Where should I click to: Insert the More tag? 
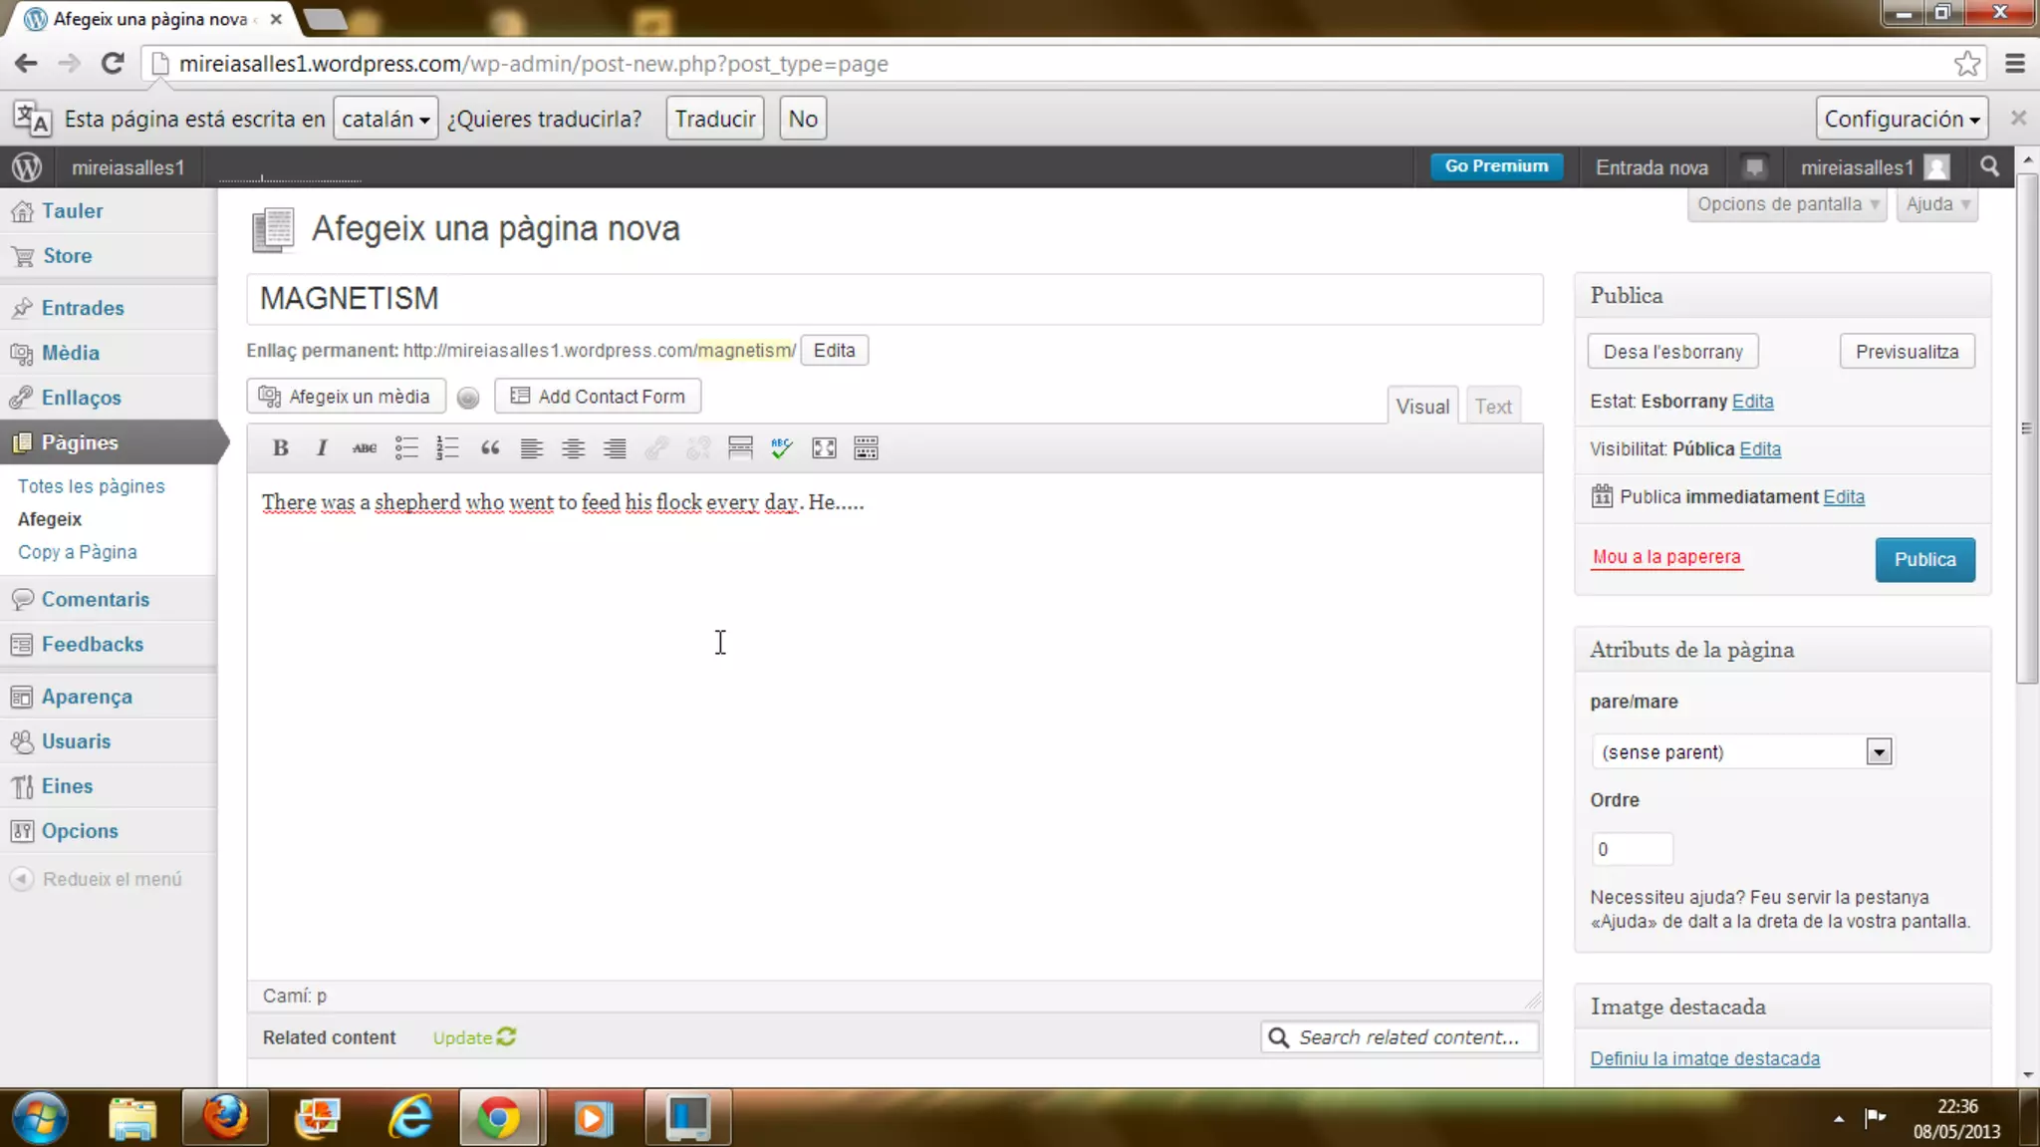740,448
